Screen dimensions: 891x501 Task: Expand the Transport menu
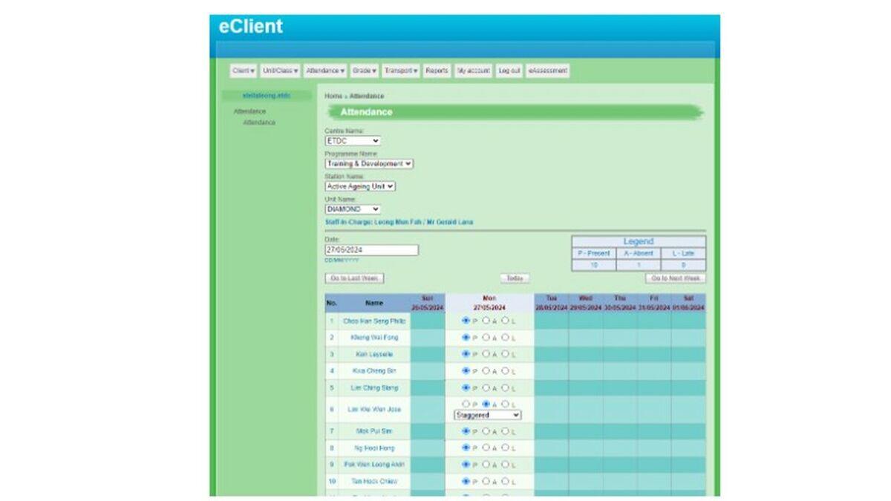[400, 71]
